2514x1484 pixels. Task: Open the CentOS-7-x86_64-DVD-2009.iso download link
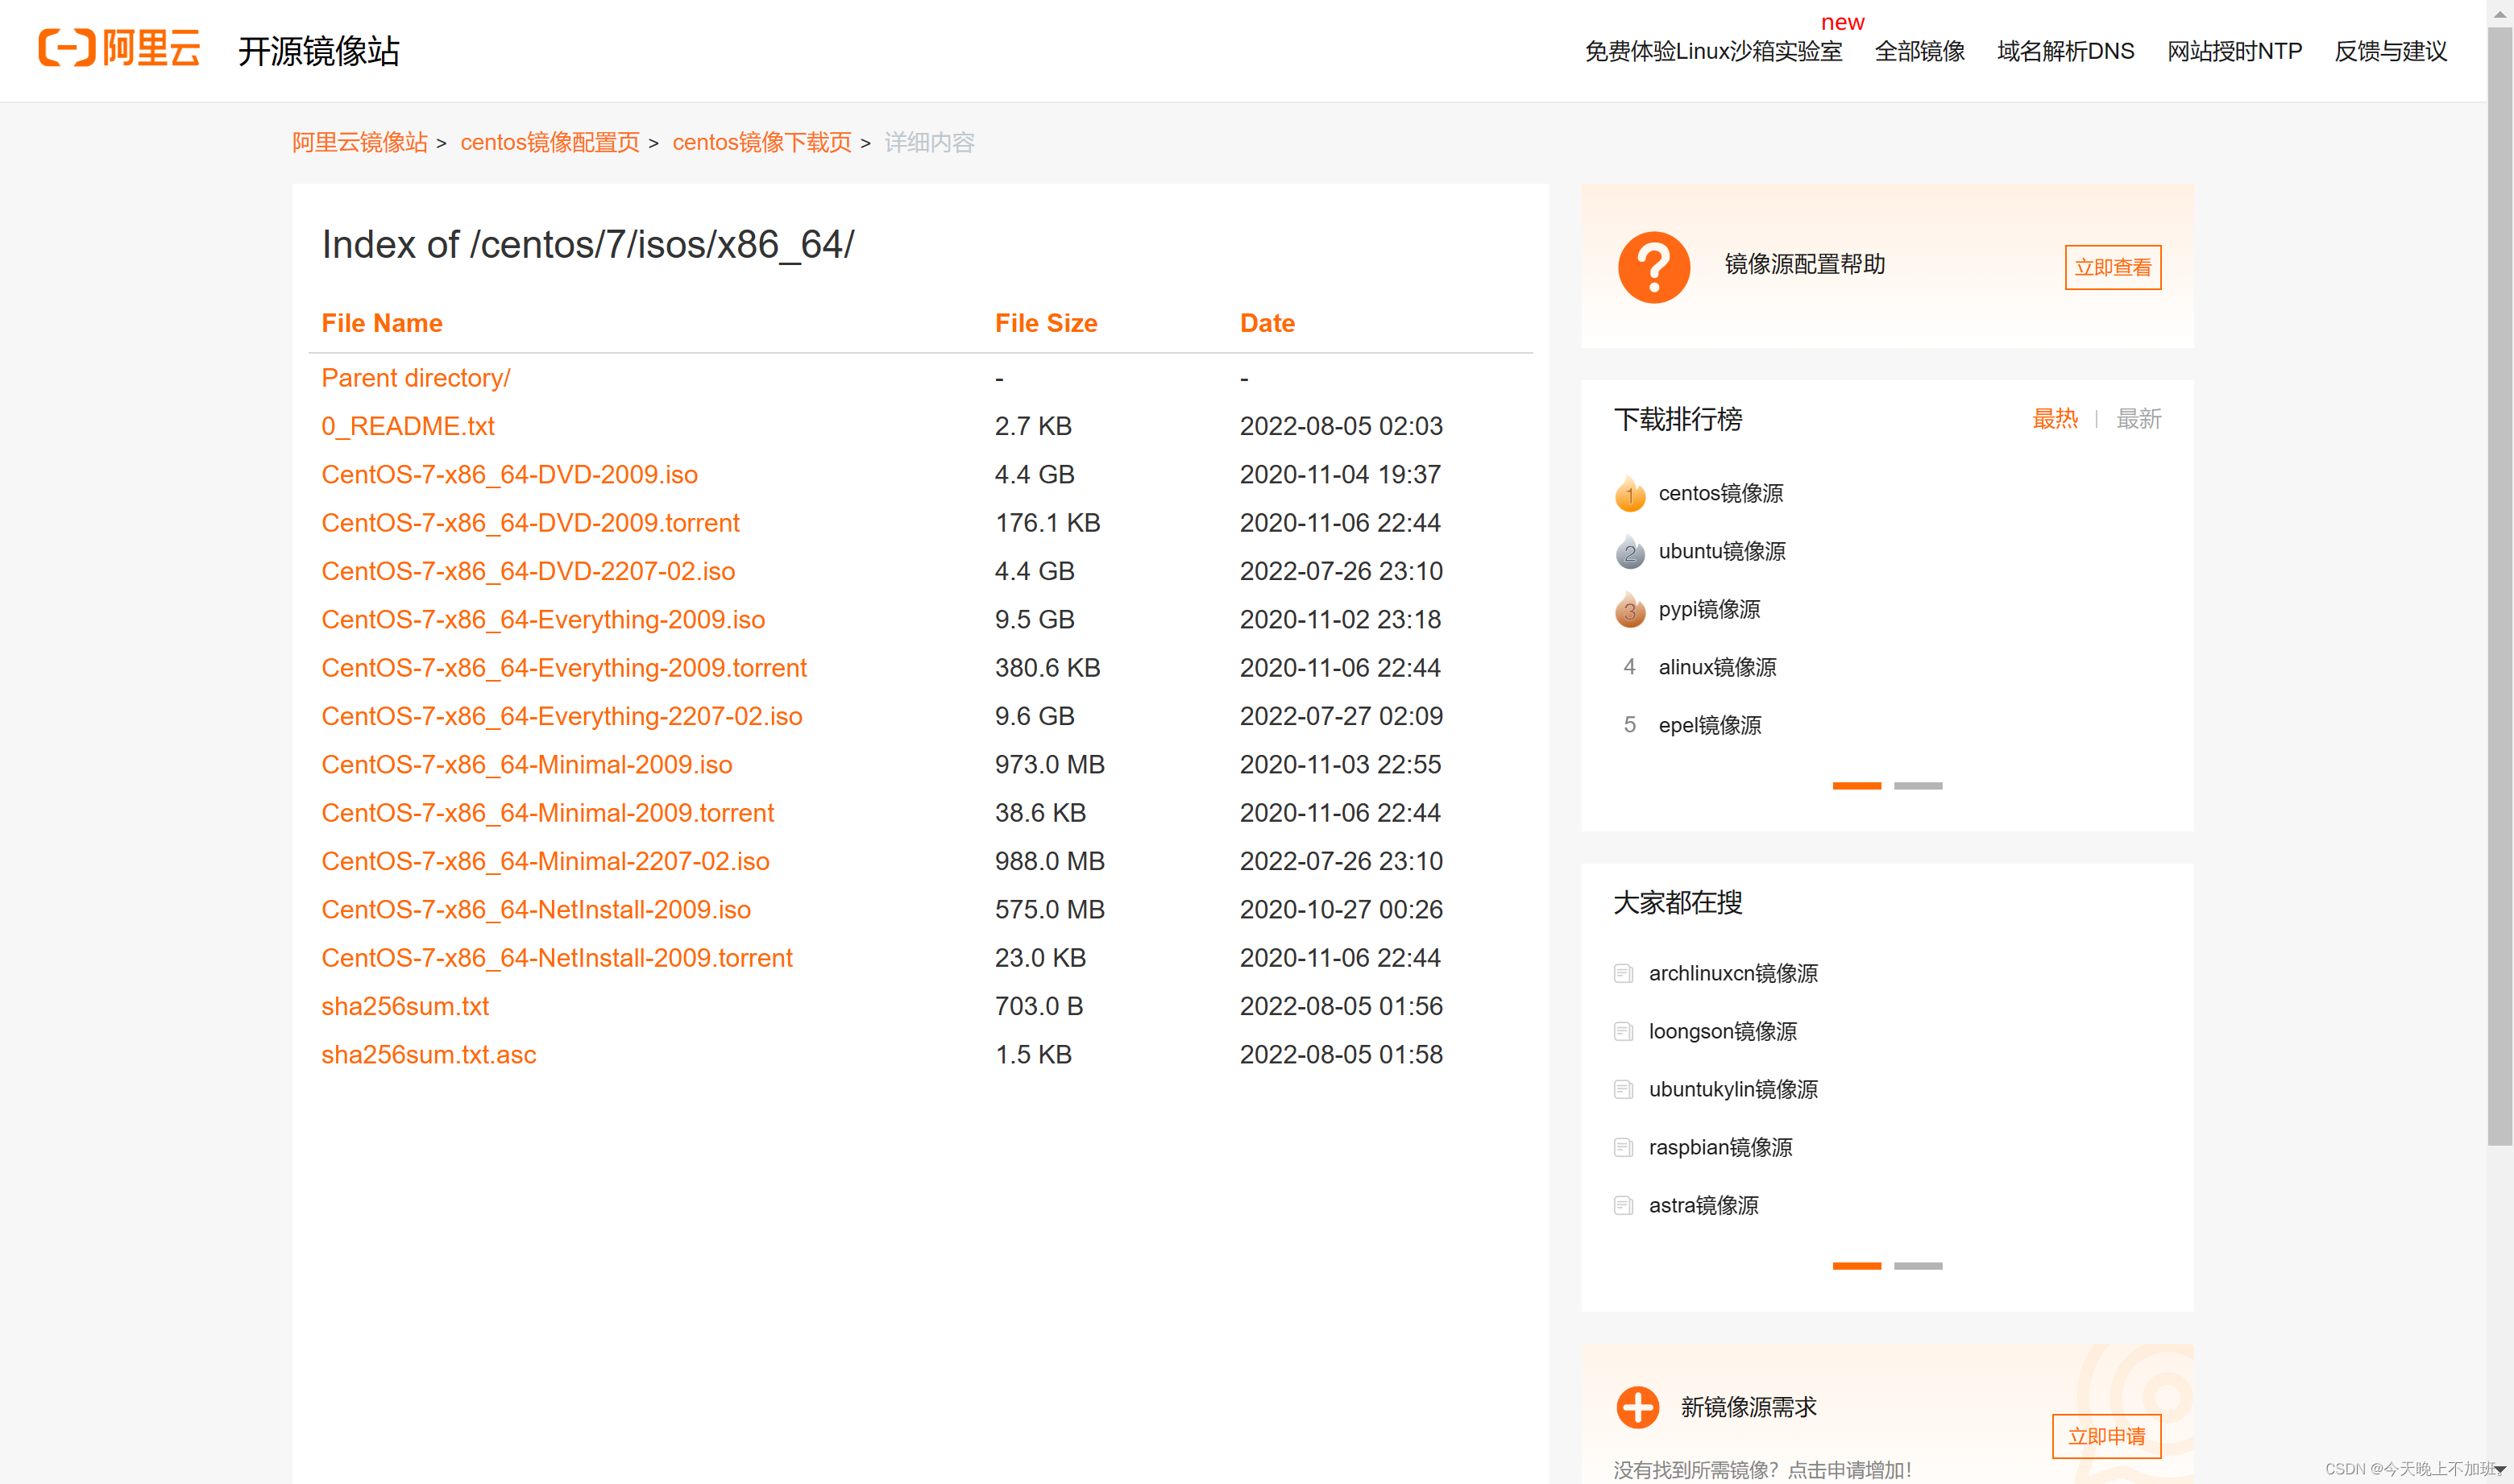[x=509, y=474]
